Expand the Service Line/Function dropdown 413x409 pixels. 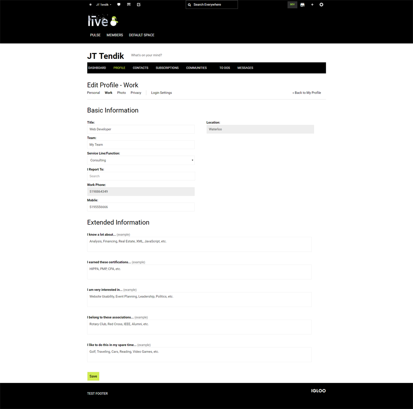[141, 160]
